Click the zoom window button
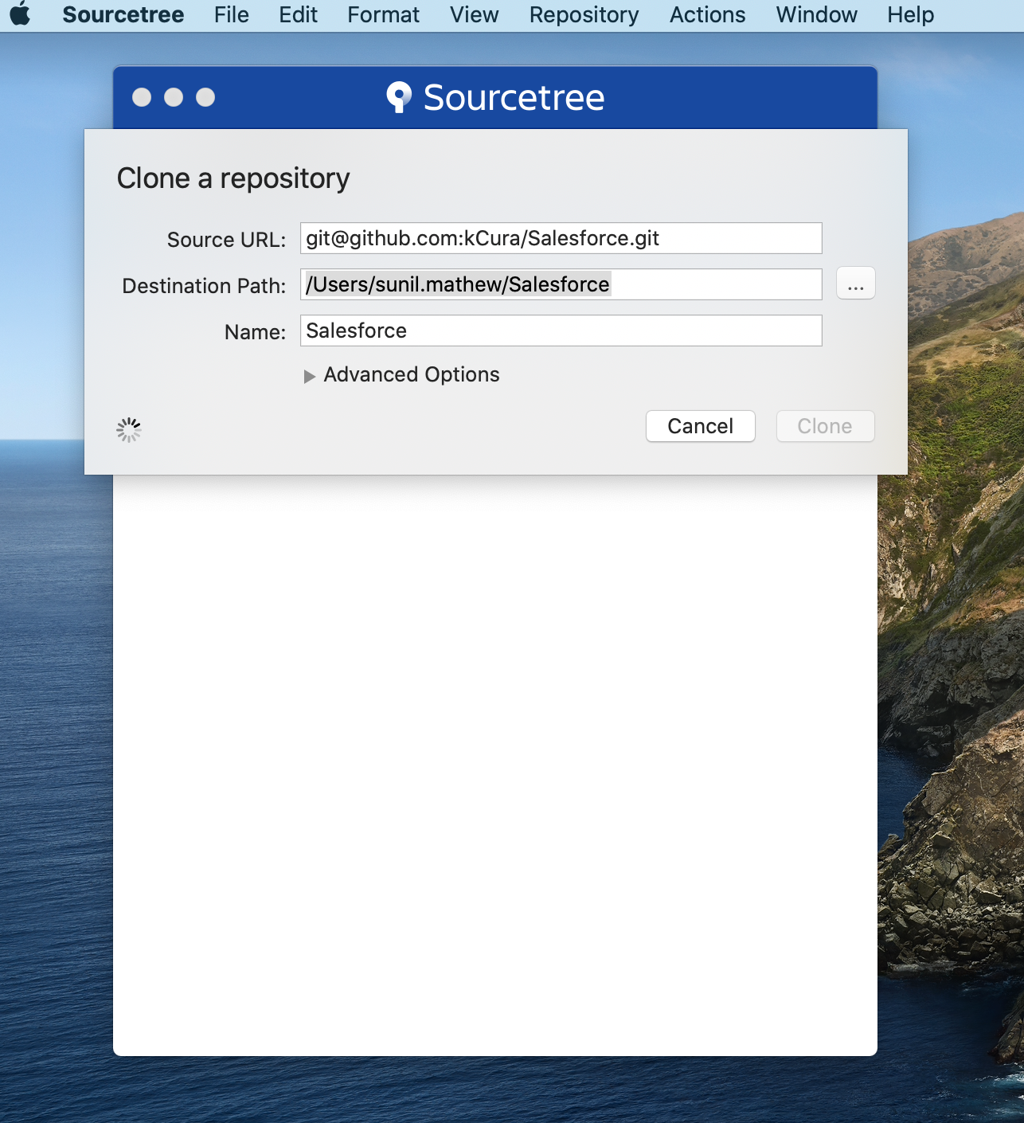This screenshot has width=1024, height=1123. coord(205,97)
